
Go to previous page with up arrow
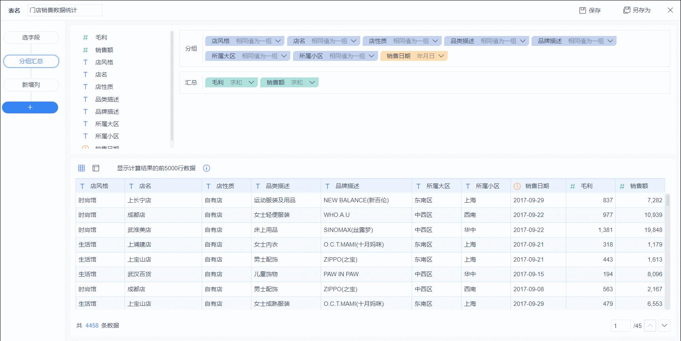point(650,326)
